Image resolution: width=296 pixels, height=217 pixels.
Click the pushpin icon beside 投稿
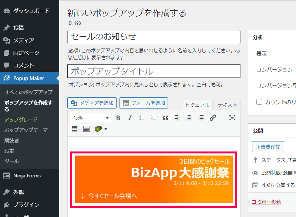[x=7, y=28]
